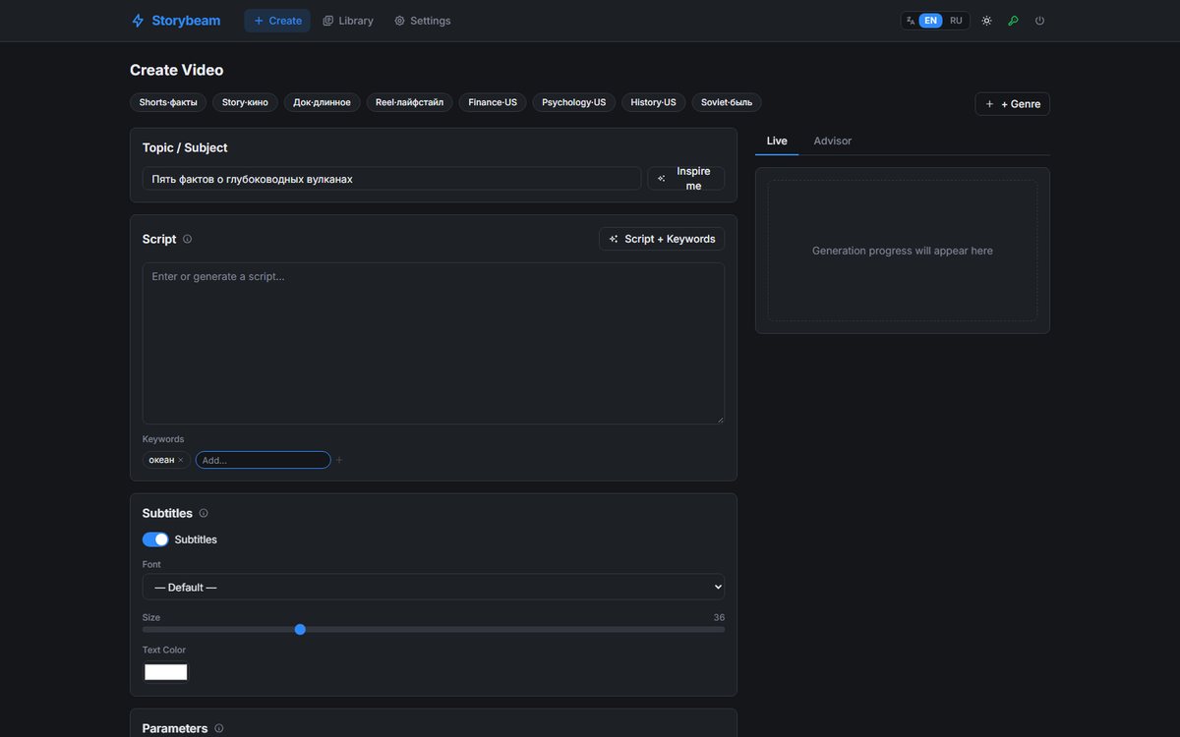Click the Subtitles info icon
This screenshot has height=737, width=1180.
204,513
